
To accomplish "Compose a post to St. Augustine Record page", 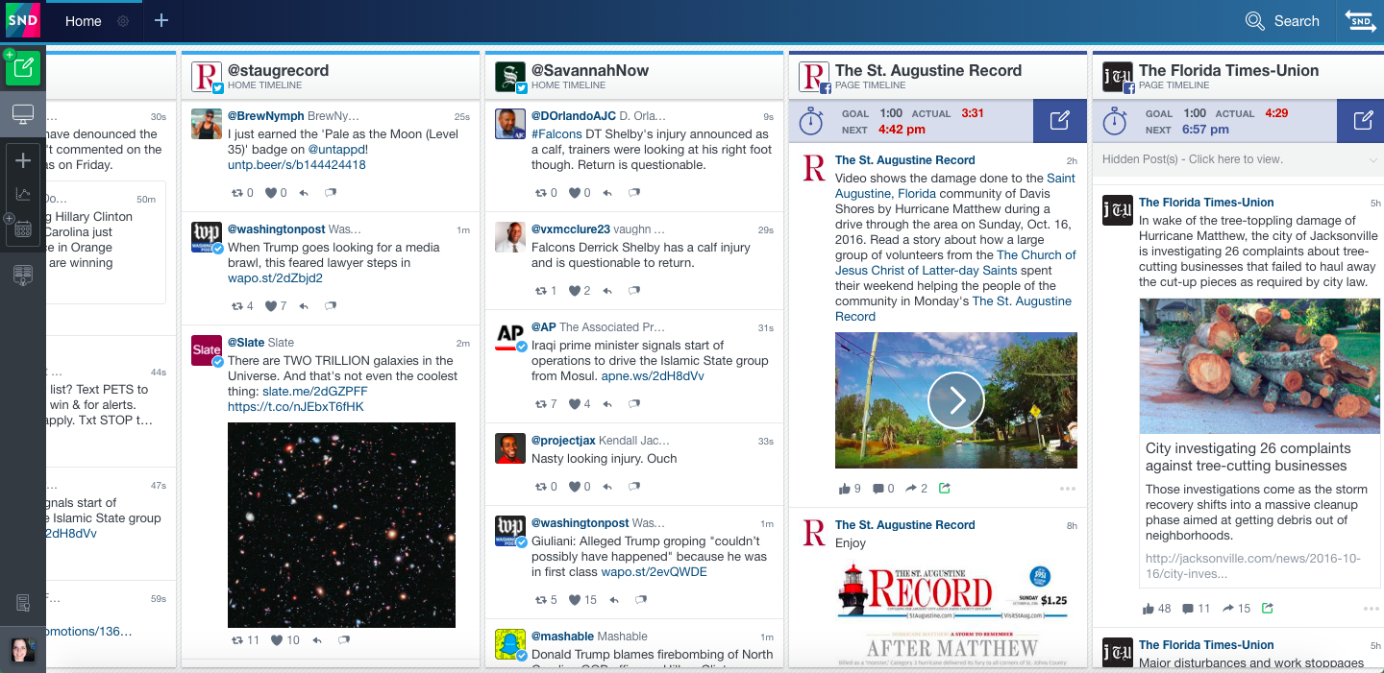I will click(x=1060, y=121).
